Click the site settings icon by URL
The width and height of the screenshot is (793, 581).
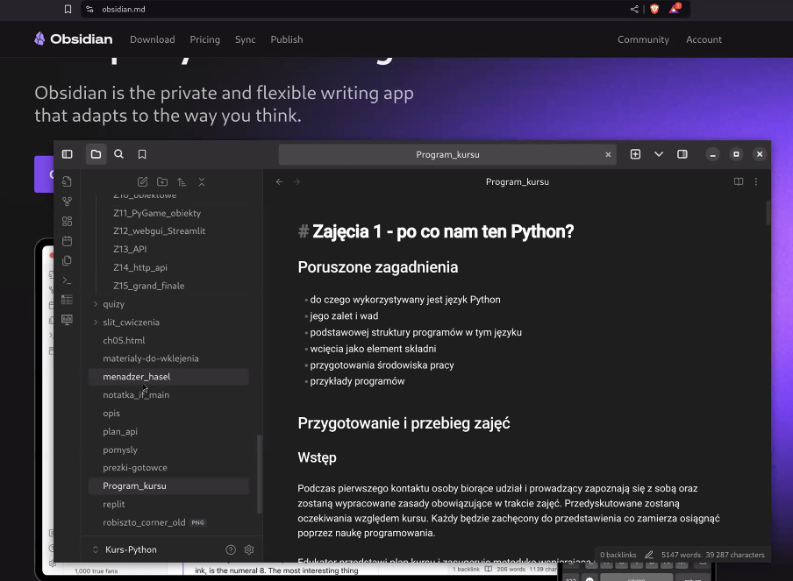[89, 9]
